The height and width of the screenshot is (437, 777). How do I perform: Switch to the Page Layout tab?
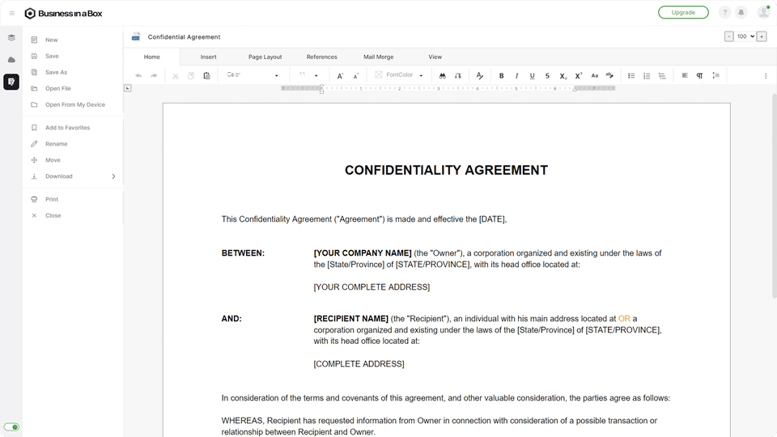click(265, 57)
